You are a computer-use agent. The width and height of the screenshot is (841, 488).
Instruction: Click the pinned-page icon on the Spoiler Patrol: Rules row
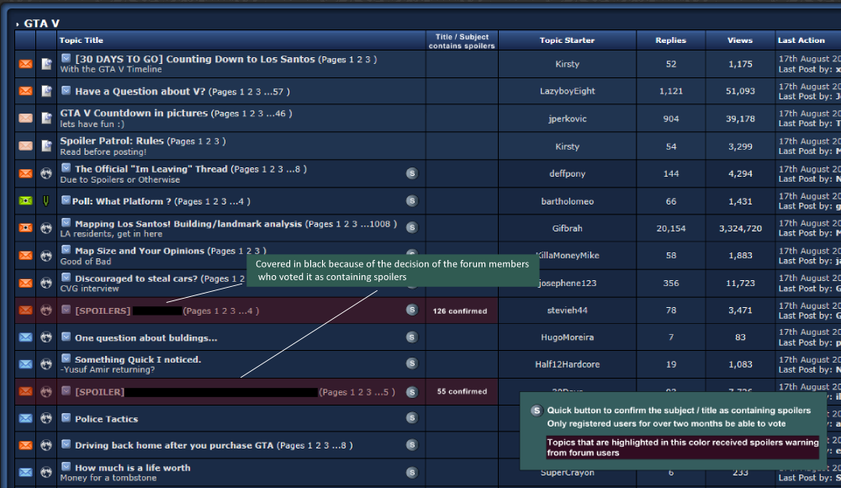(46, 146)
